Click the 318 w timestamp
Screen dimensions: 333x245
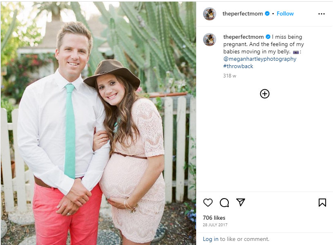pyautogui.click(x=230, y=76)
